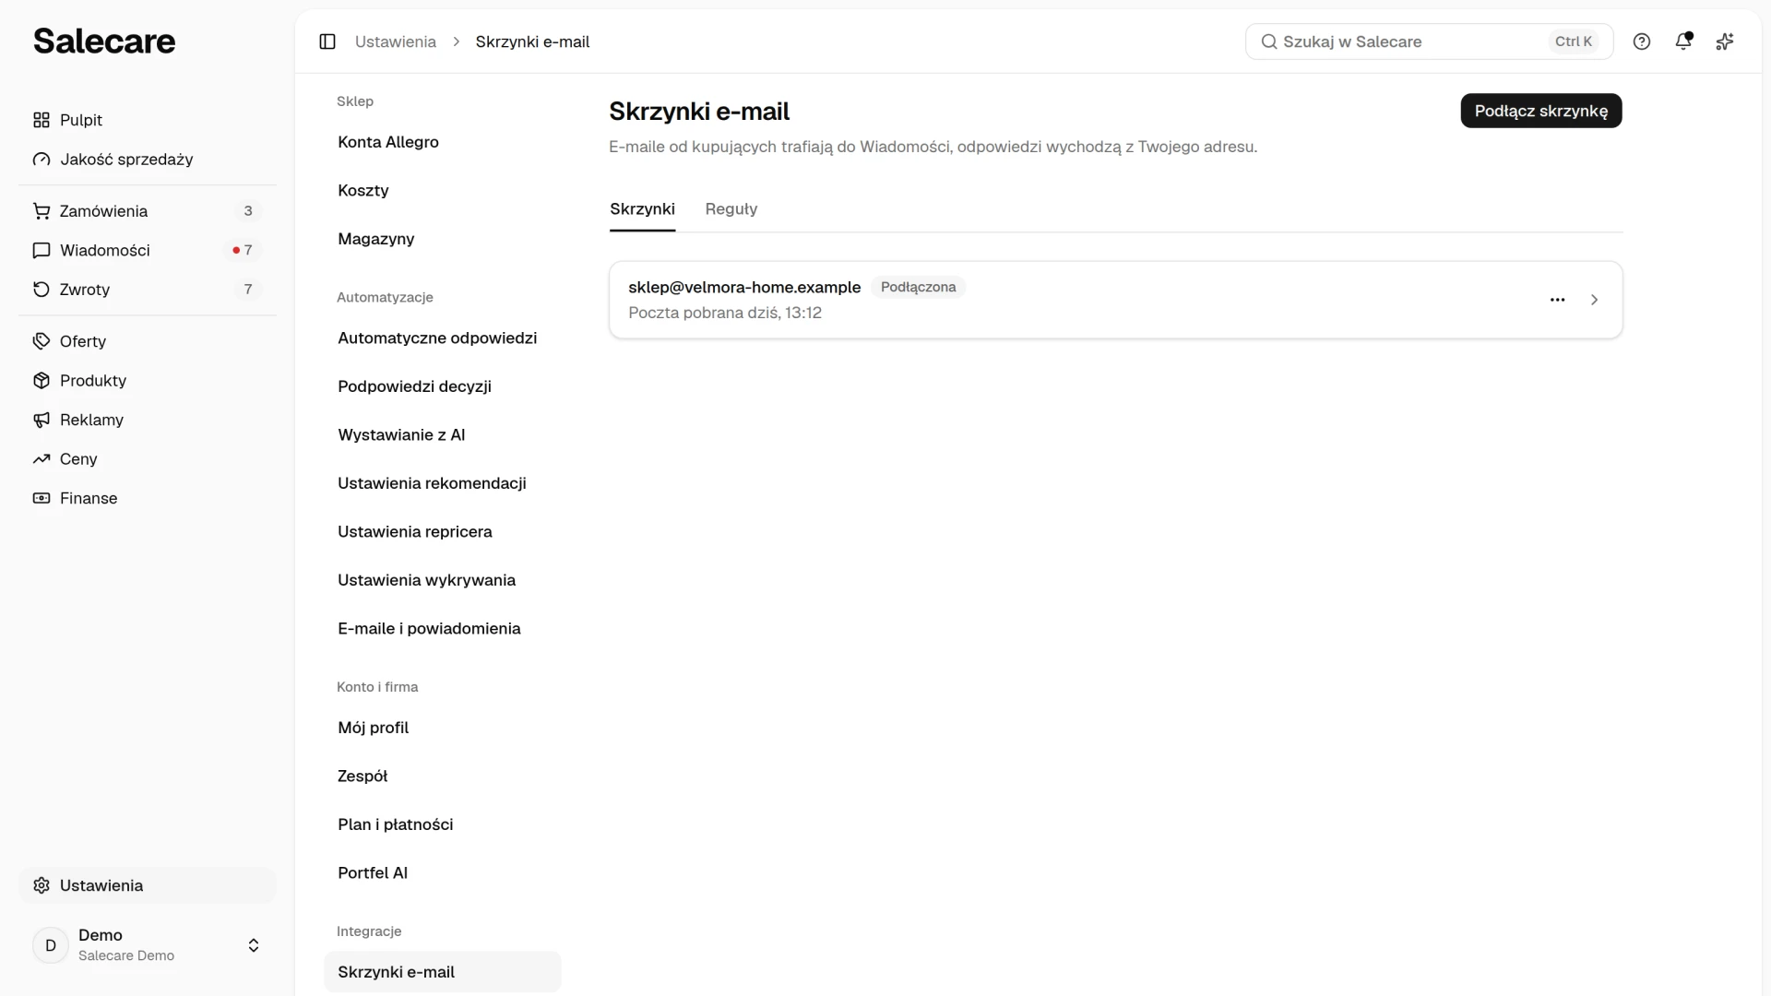Screen dimensions: 1771x996
Task: Click the Ustawienia gear icon
Action: 42,885
